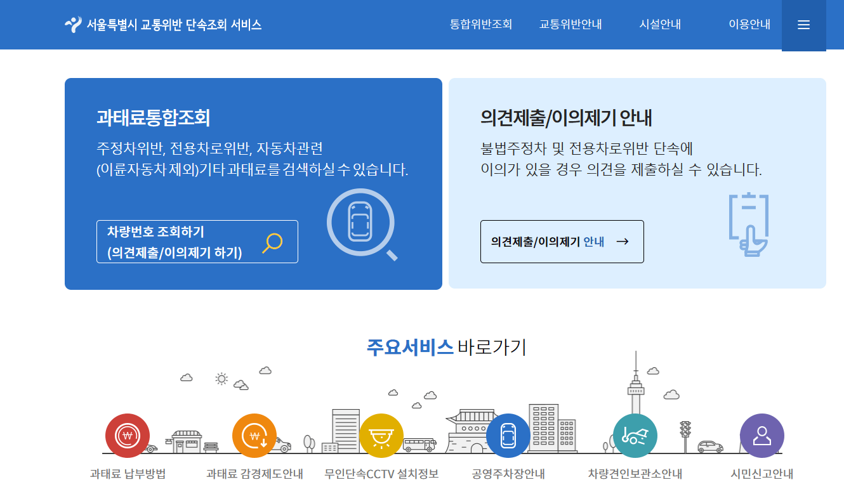
Task: Open the 이용안내 navigation item
Action: click(749, 24)
